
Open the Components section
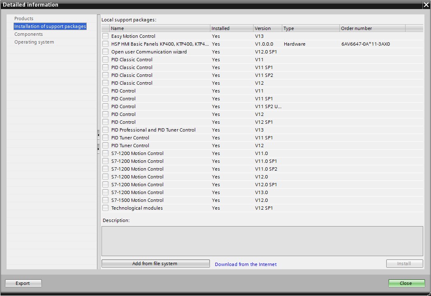[x=29, y=34]
